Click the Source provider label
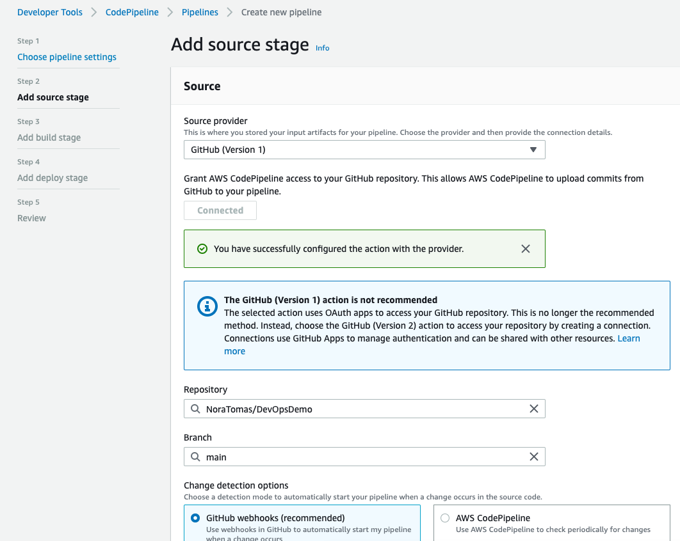This screenshot has height=541, width=680. click(x=216, y=121)
